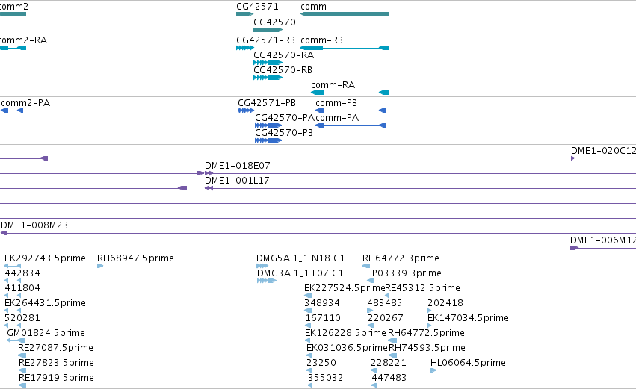Click EST entry 447483
This screenshot has width=636, height=389.
pos(389,378)
